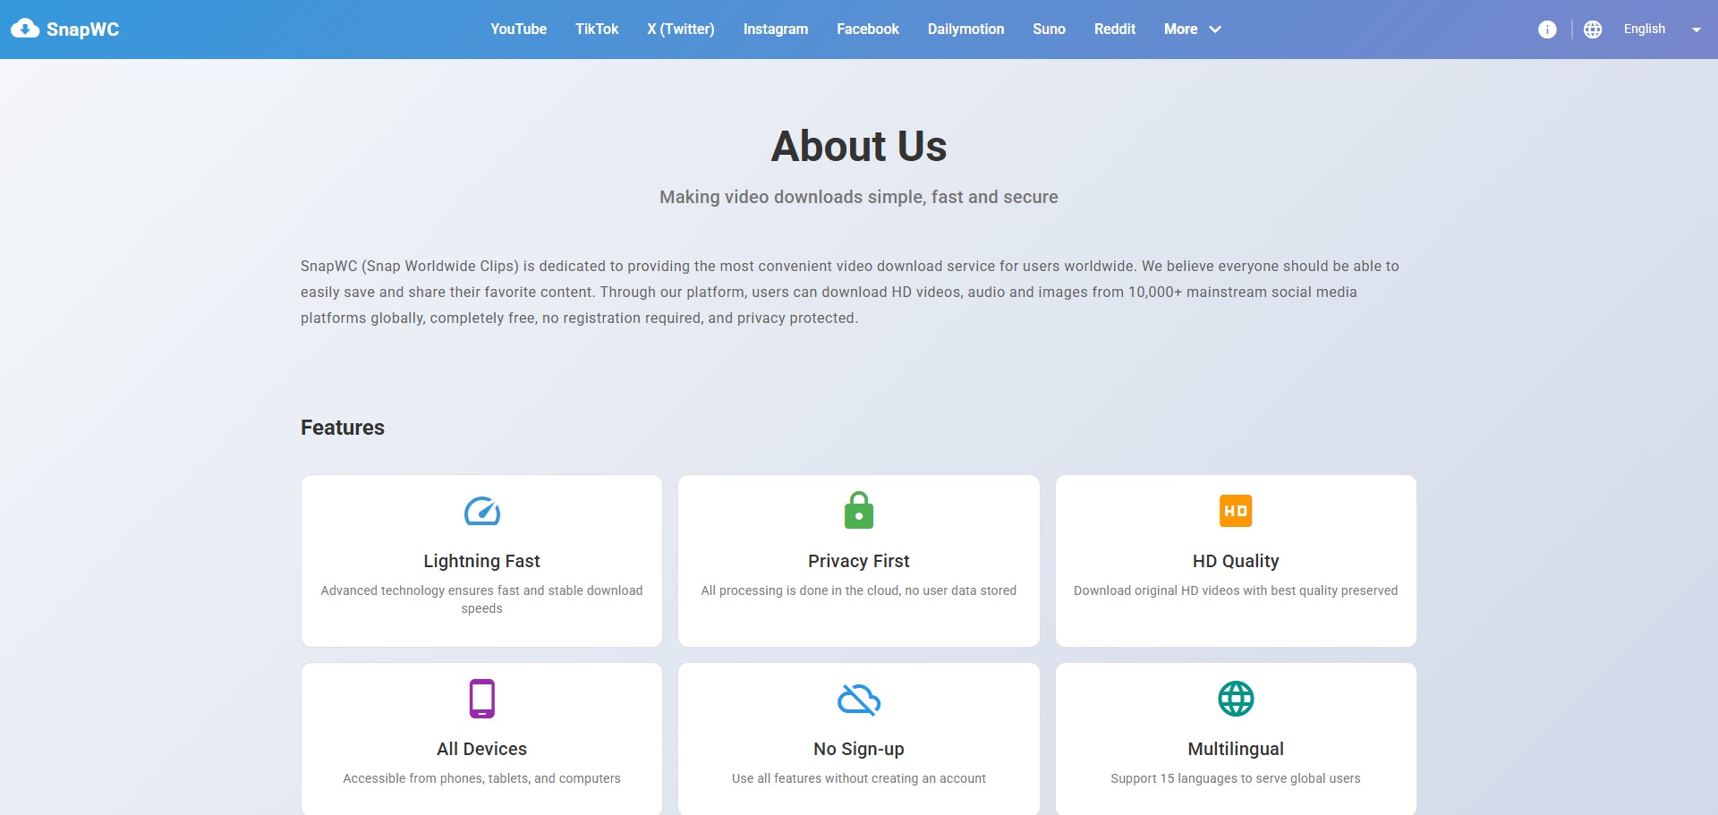The width and height of the screenshot is (1718, 815).
Task: Click "Use all features without creating an account"
Action: [x=859, y=778]
